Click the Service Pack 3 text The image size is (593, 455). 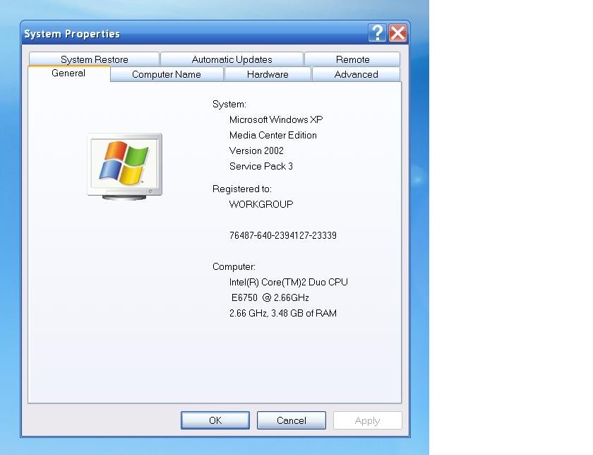pyautogui.click(x=260, y=166)
